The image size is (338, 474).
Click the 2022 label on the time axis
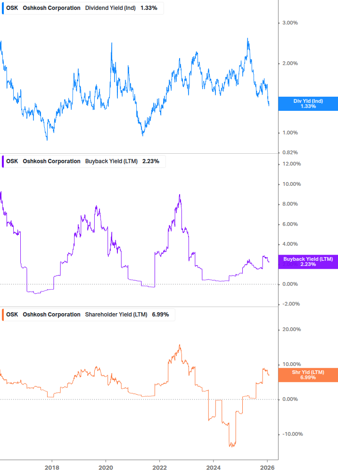pos(159,468)
